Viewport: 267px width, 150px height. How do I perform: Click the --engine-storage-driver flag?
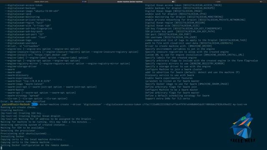(x=21, y=67)
